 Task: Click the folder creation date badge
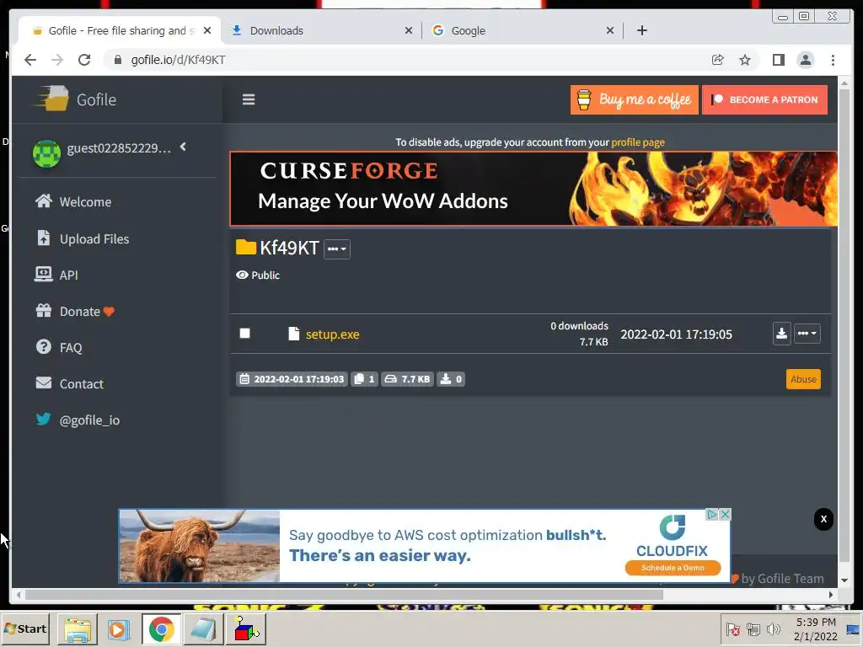click(x=292, y=379)
